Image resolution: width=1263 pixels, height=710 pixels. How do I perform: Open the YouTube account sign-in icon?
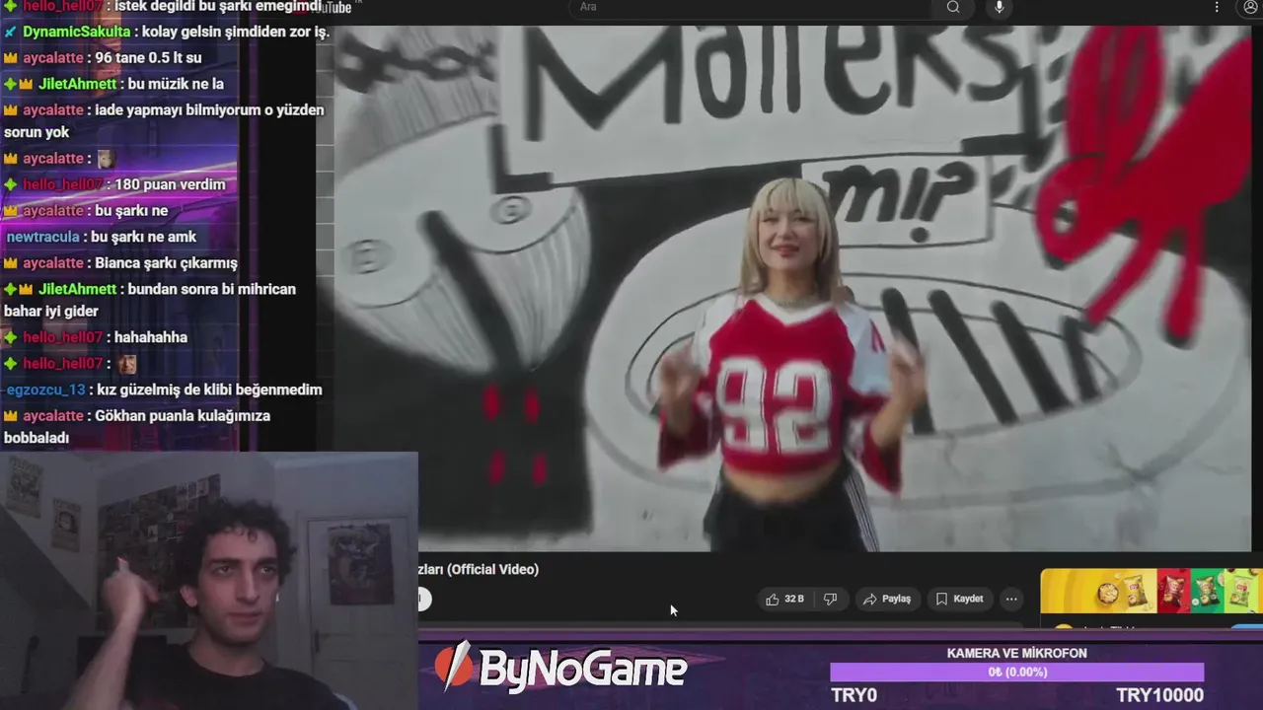pos(1251,7)
